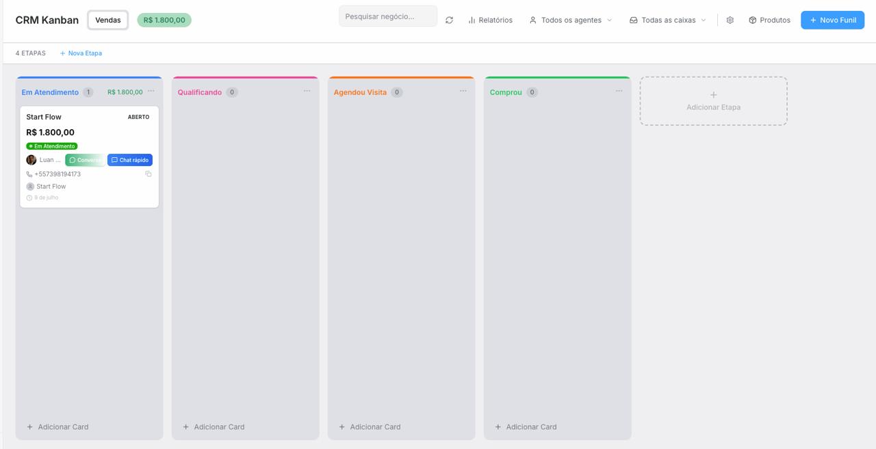The width and height of the screenshot is (876, 449).
Task: Click the phone number +557398194173
Action: (x=57, y=174)
